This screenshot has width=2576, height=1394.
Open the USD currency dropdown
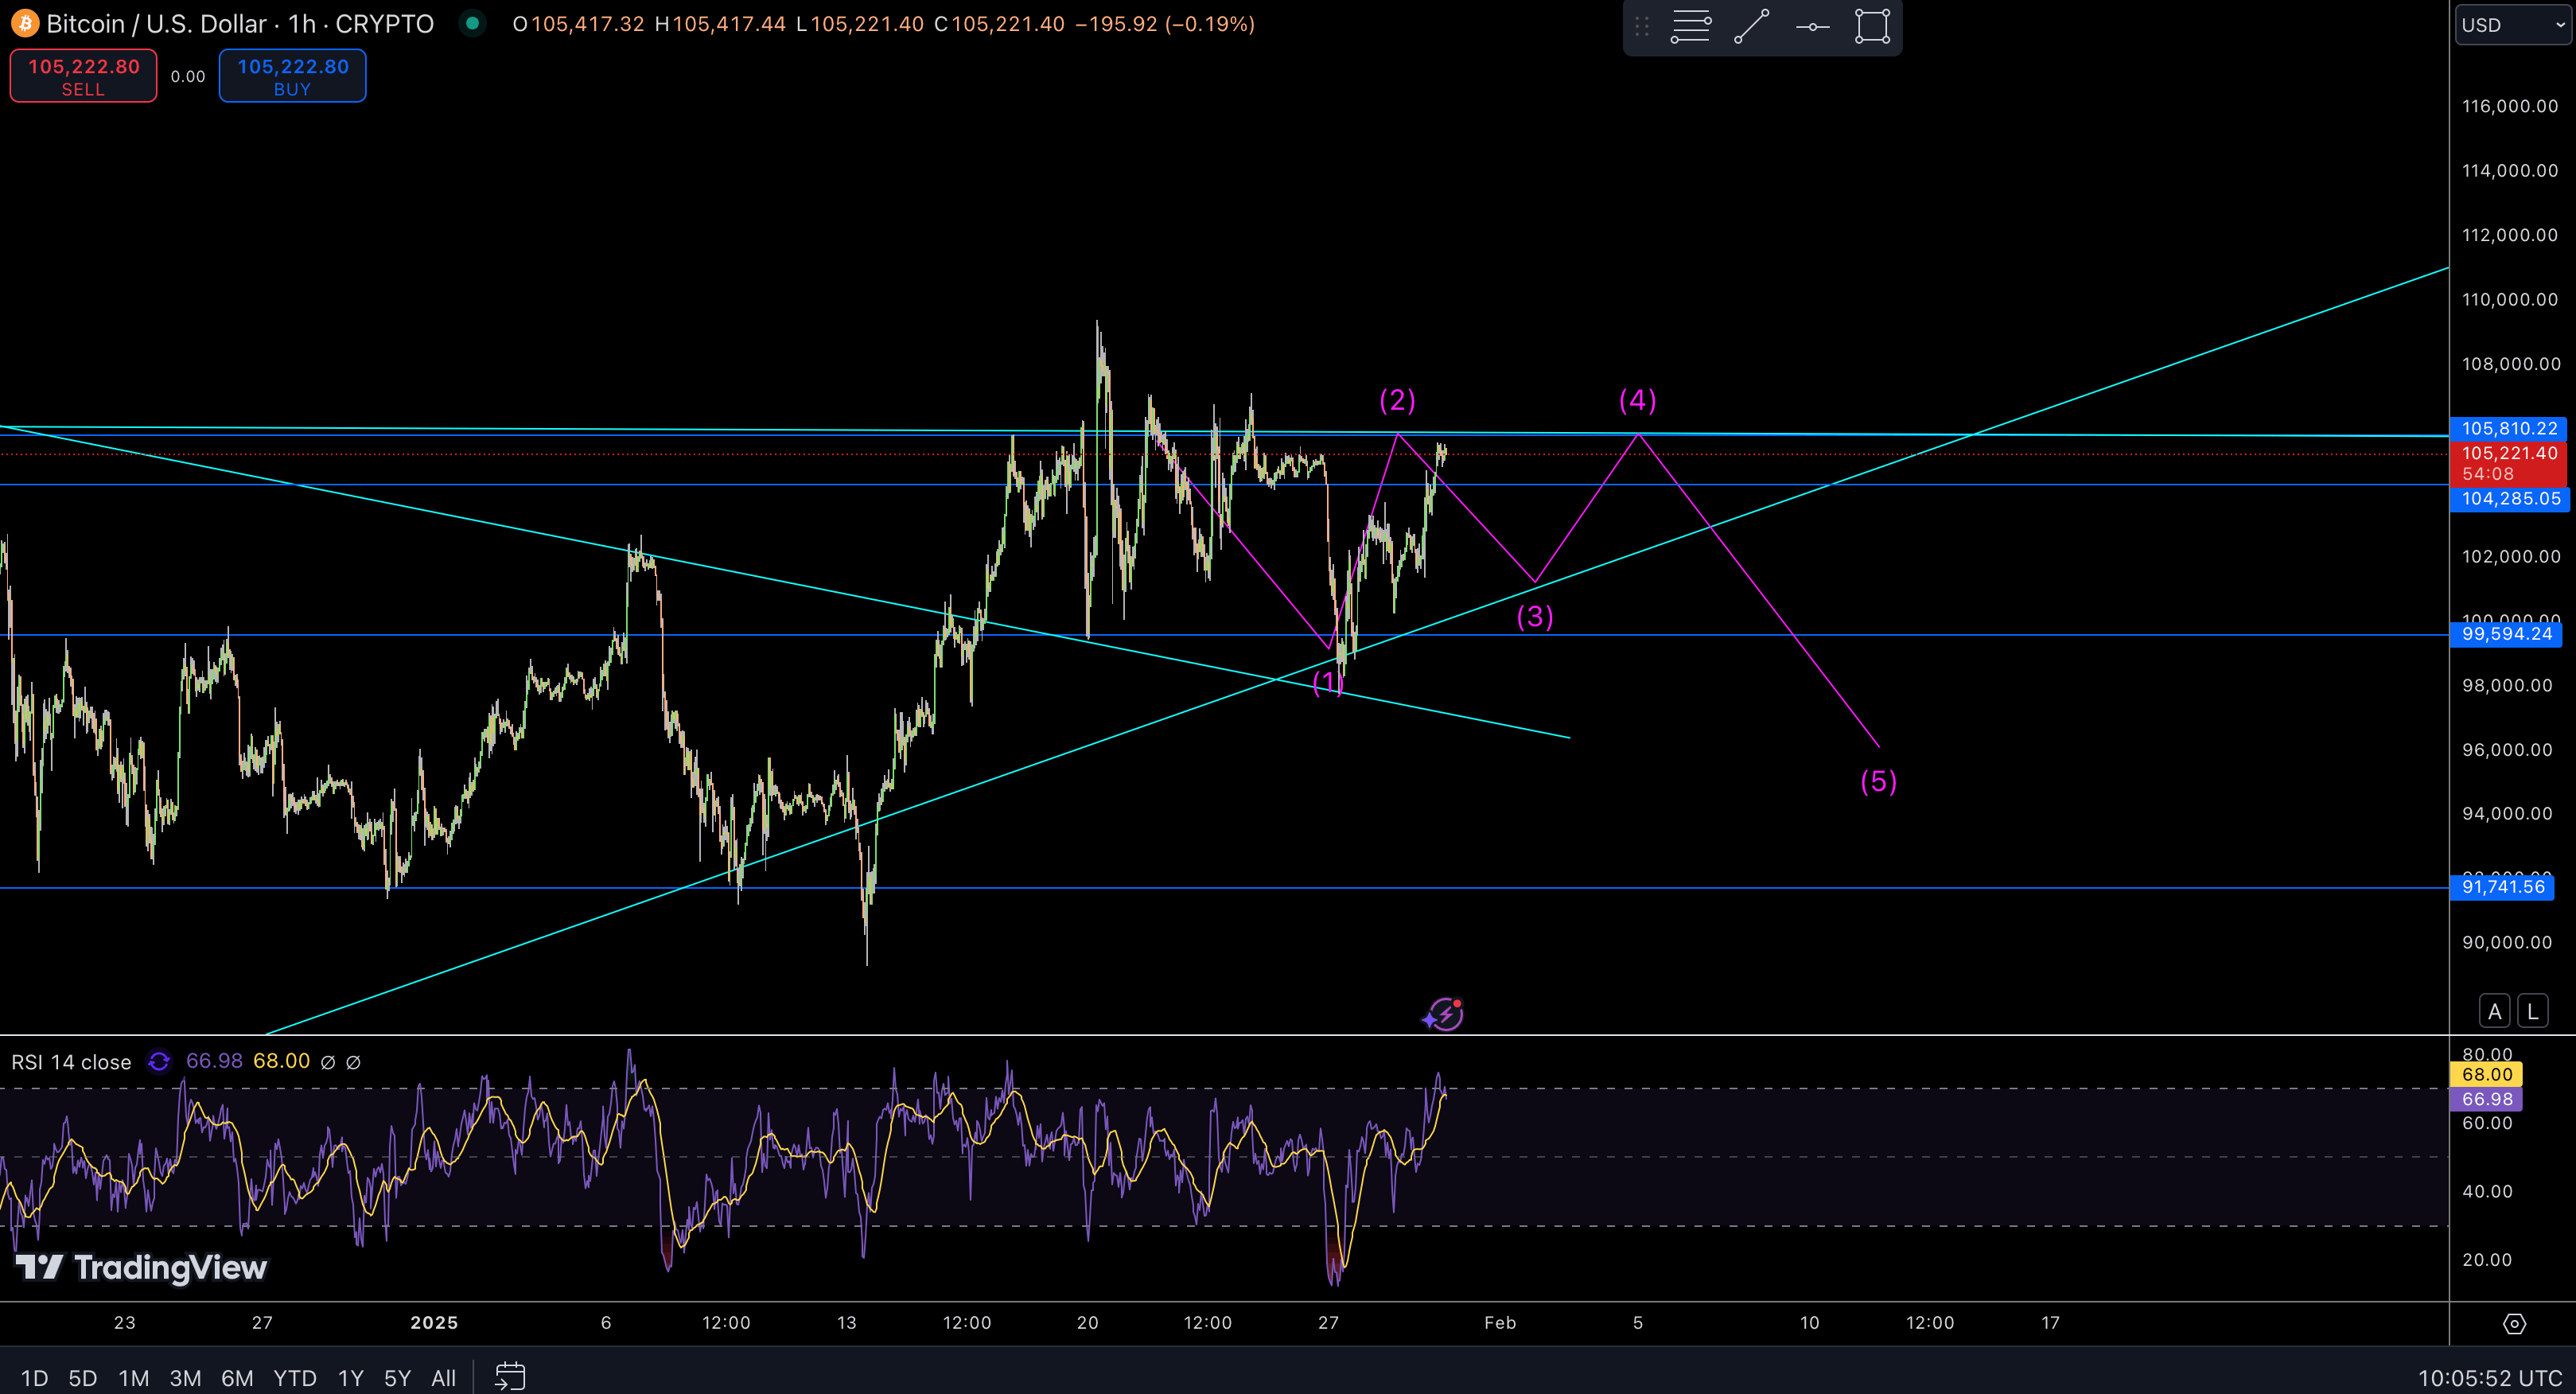[x=2513, y=25]
